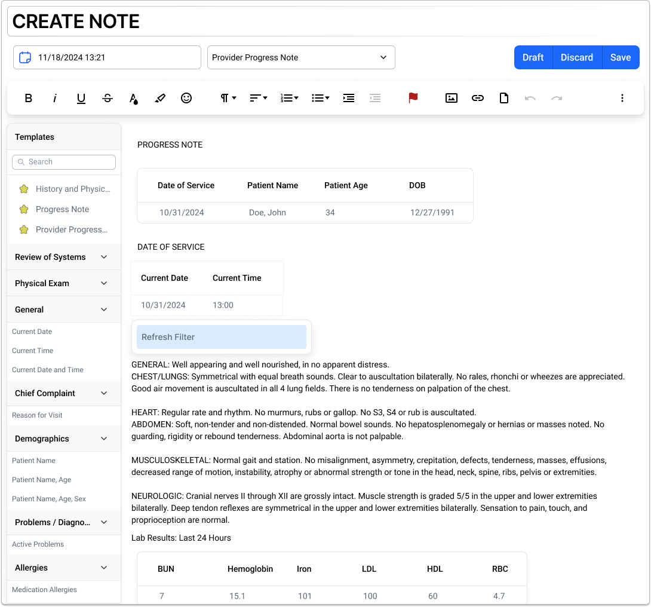
Task: Open bulleted list dropdown
Action: point(320,98)
